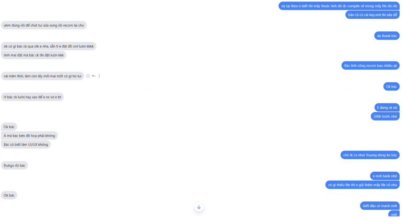The image size is (402, 218).
Task: Click the "E đang ck nè" message bubble
Action: click(387, 107)
